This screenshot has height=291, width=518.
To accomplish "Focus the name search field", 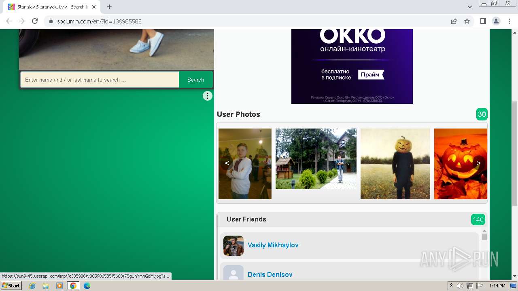I will click(x=100, y=80).
